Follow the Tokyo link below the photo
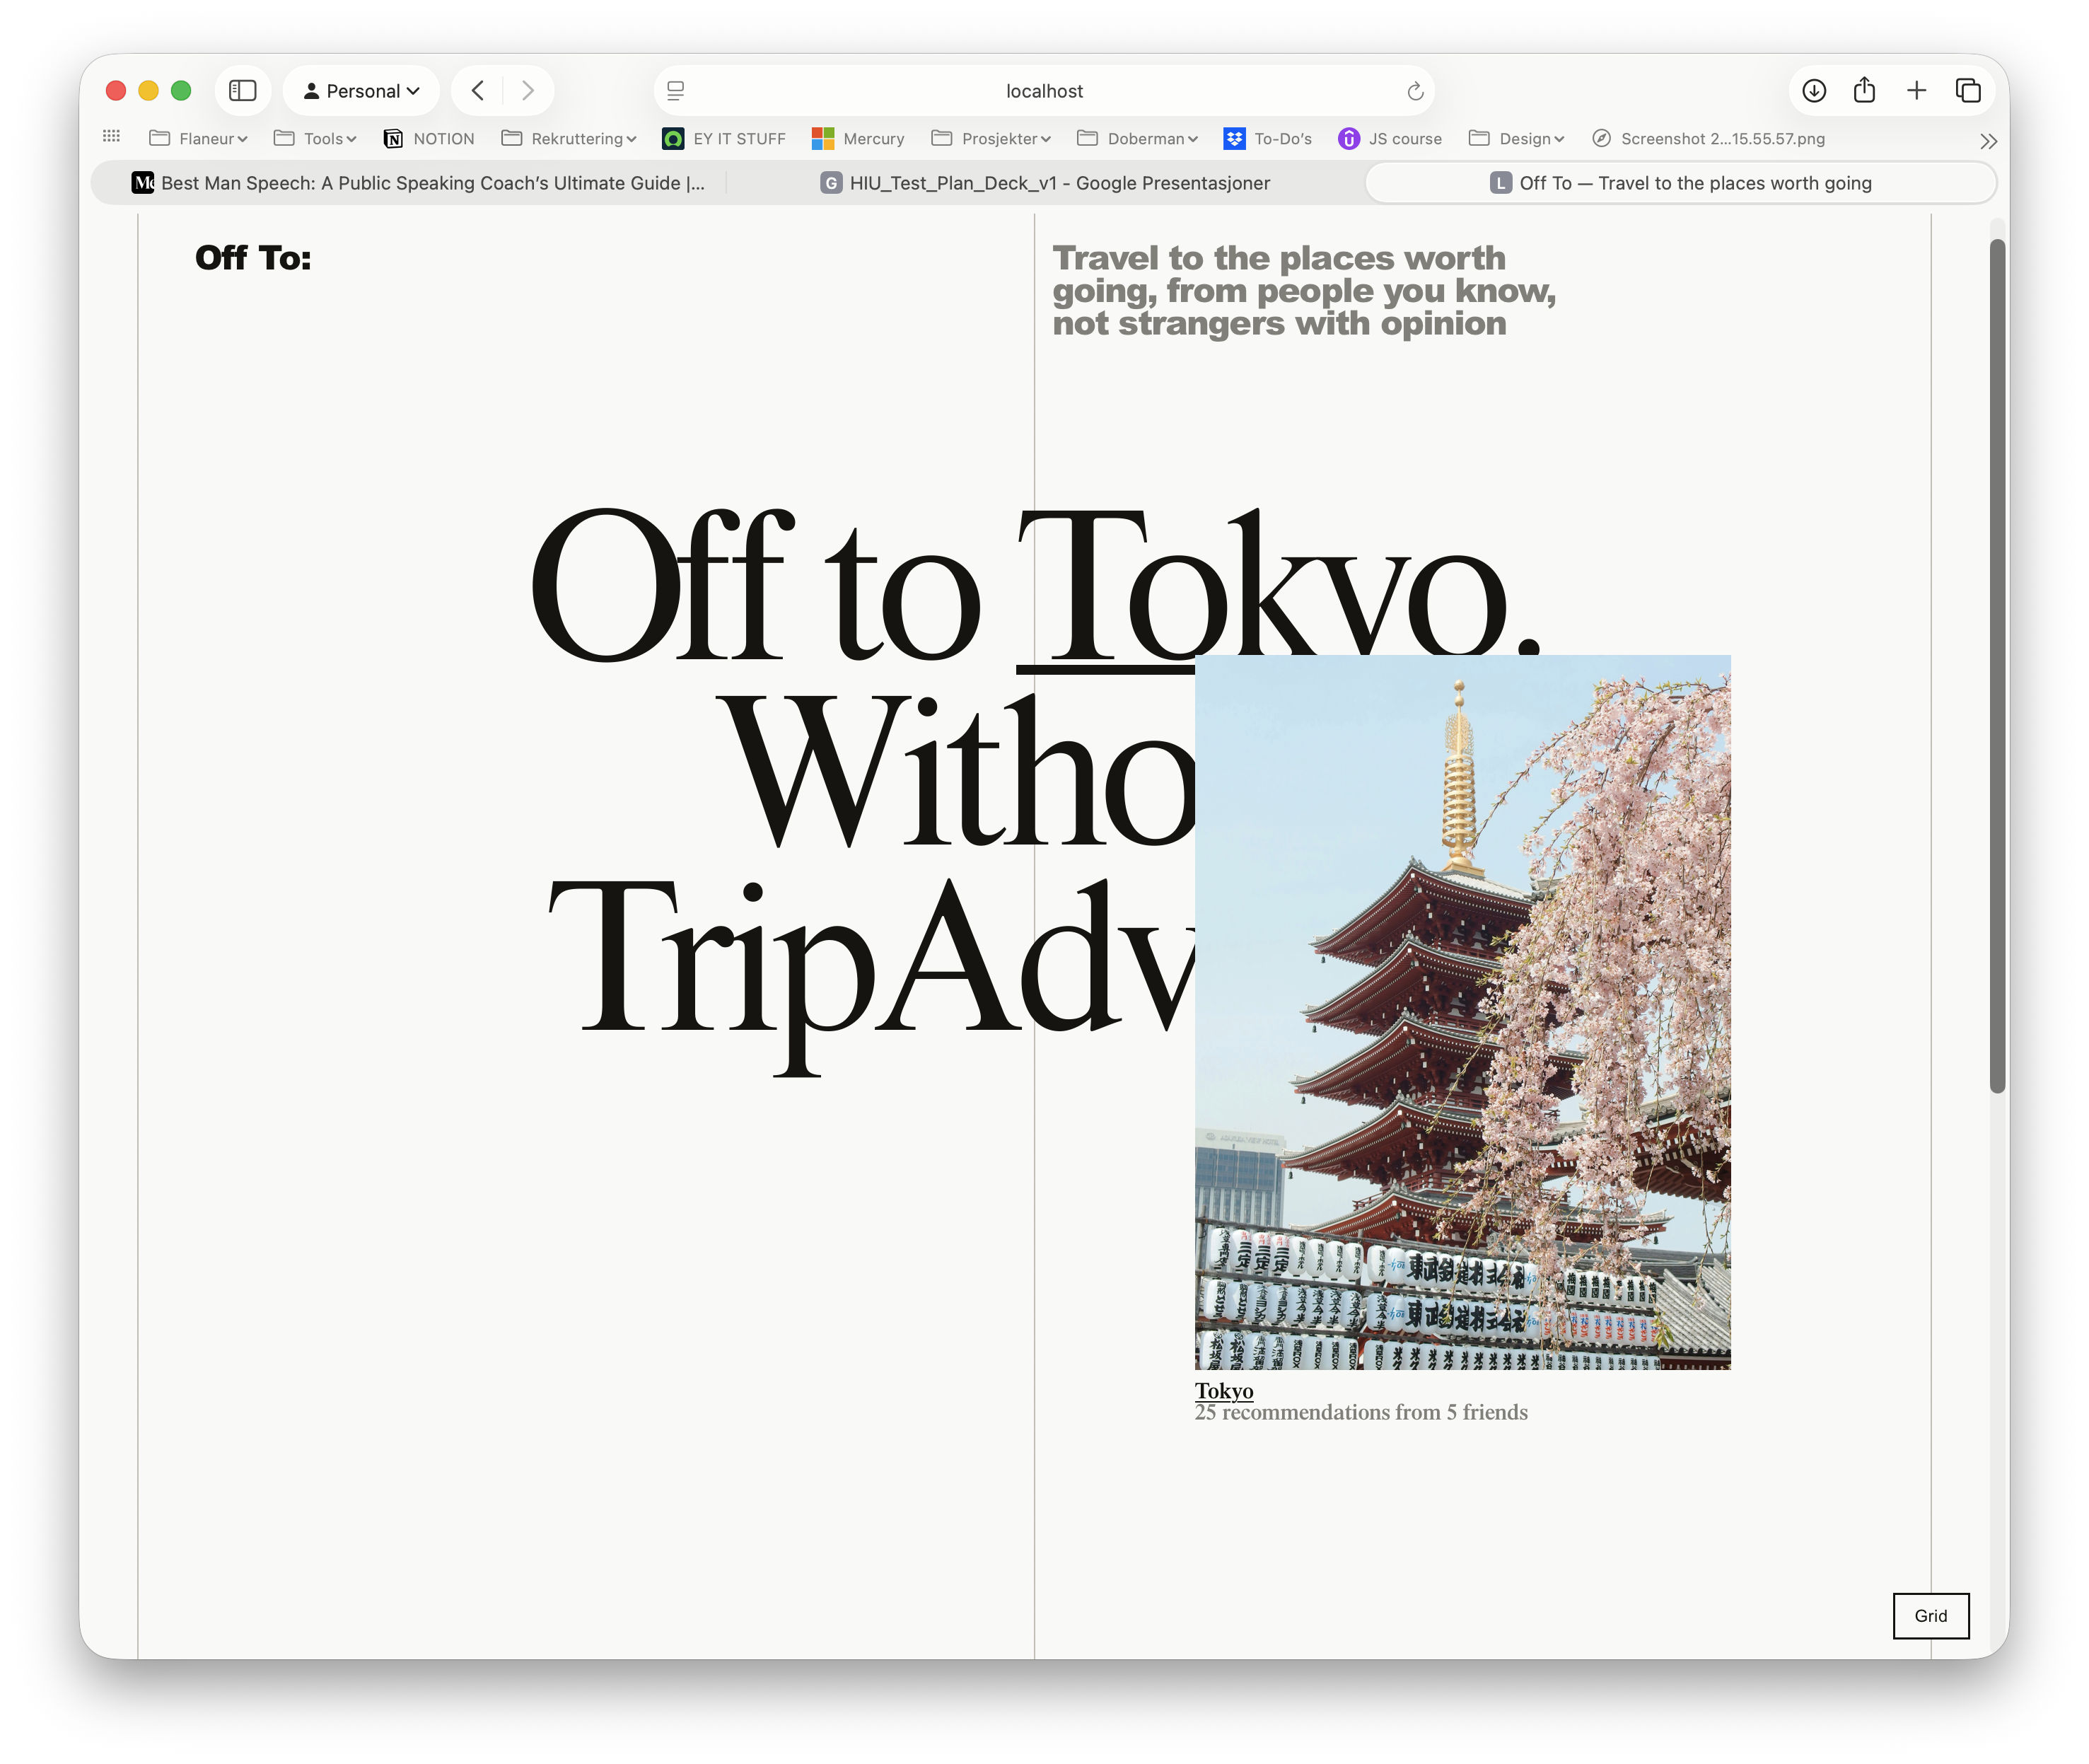This screenshot has width=2089, height=1764. [x=1224, y=1390]
